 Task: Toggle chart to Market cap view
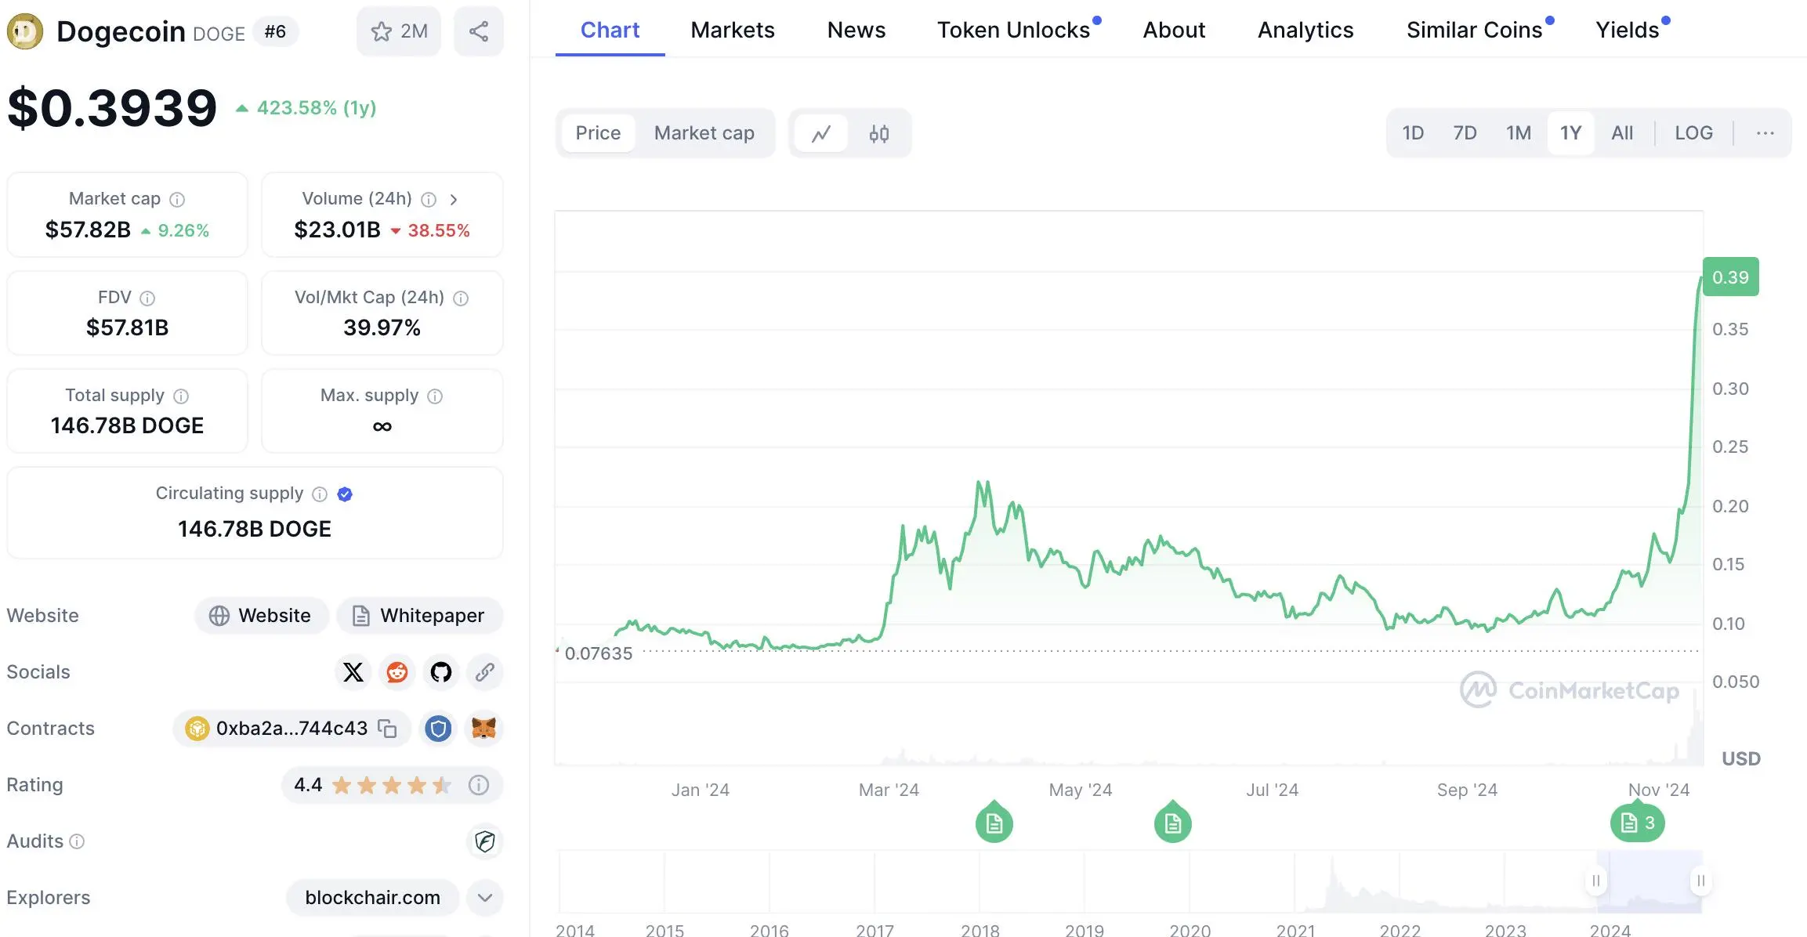tap(704, 133)
